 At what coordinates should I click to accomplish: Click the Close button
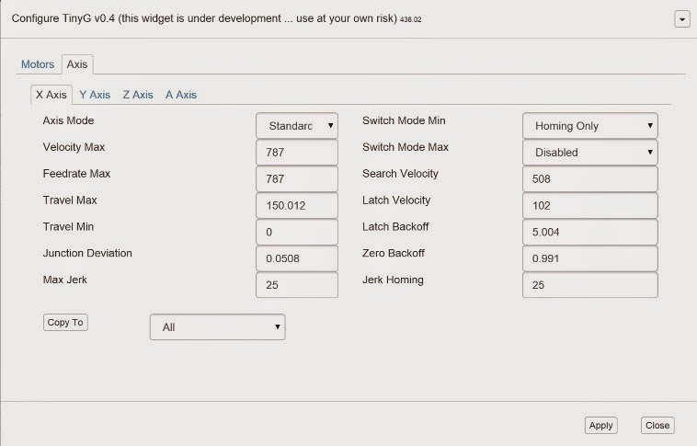657,426
